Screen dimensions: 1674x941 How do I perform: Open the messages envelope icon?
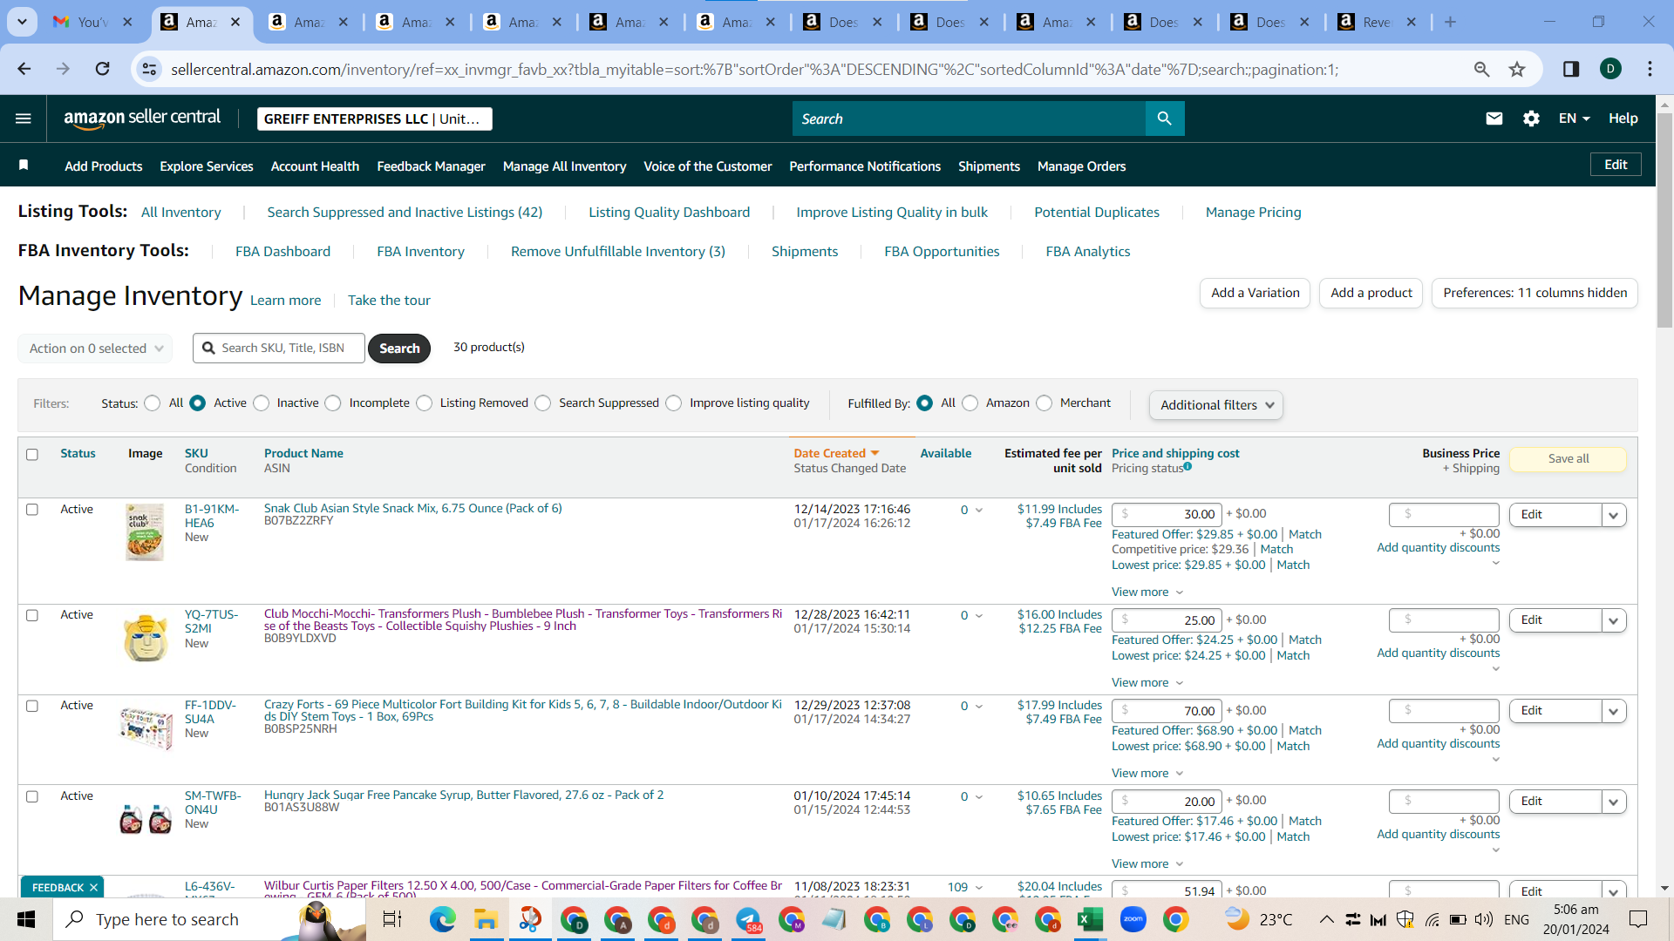(x=1494, y=118)
